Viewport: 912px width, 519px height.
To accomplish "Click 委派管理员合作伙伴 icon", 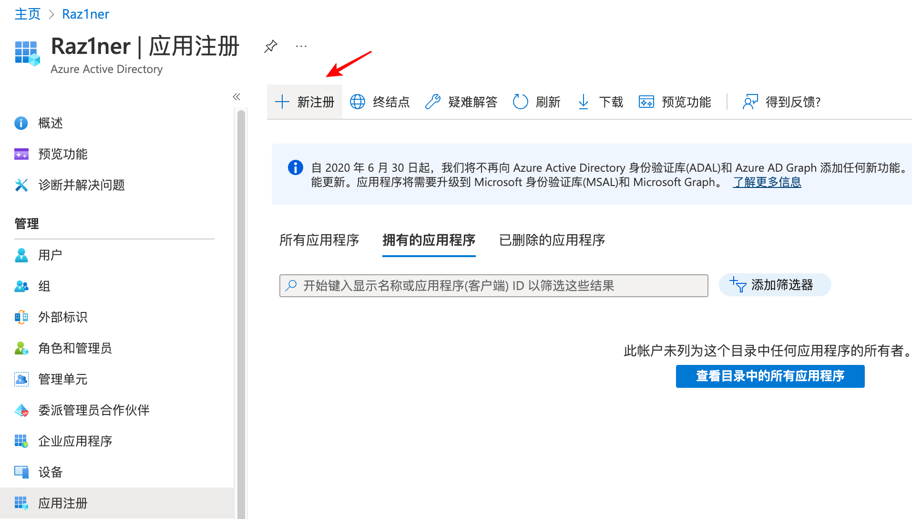I will coord(21,410).
